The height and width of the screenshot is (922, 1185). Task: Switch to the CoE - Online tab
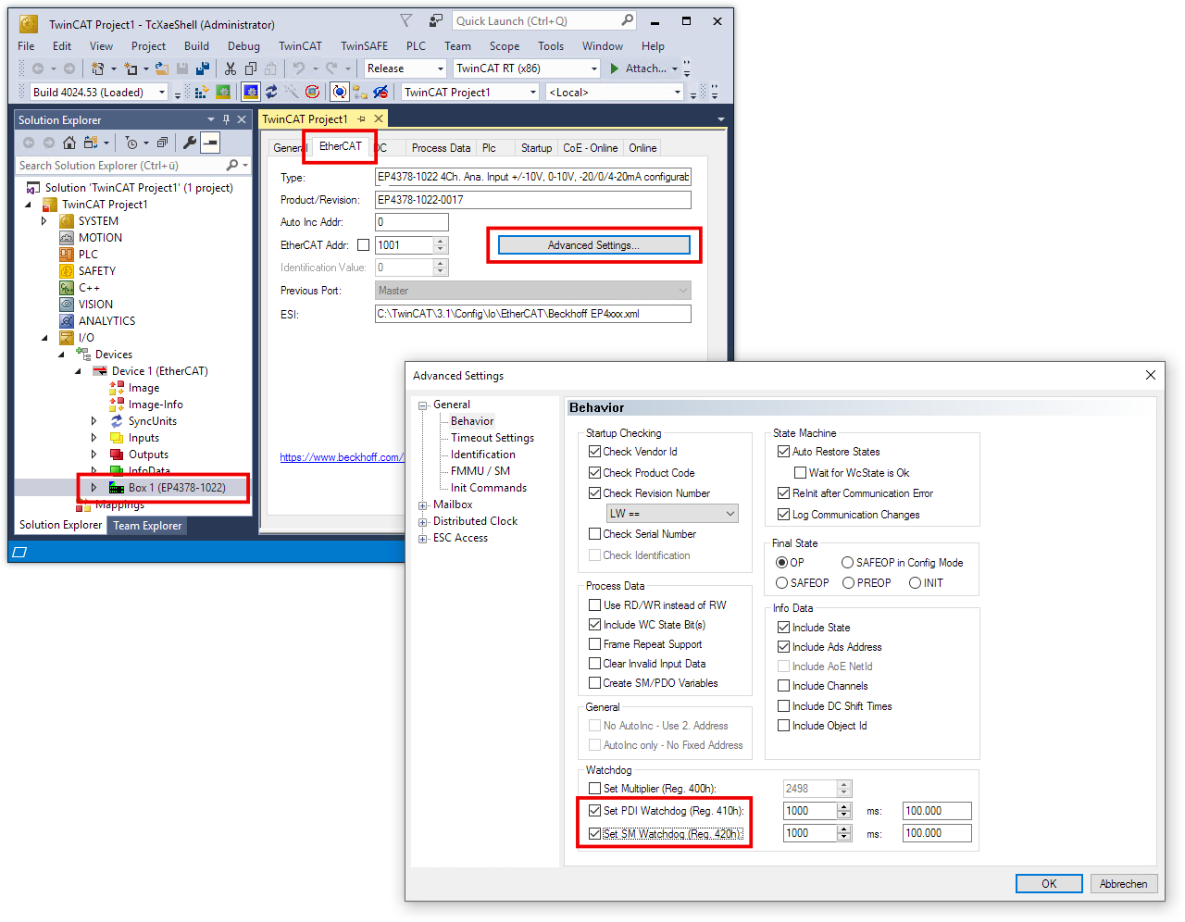point(590,148)
